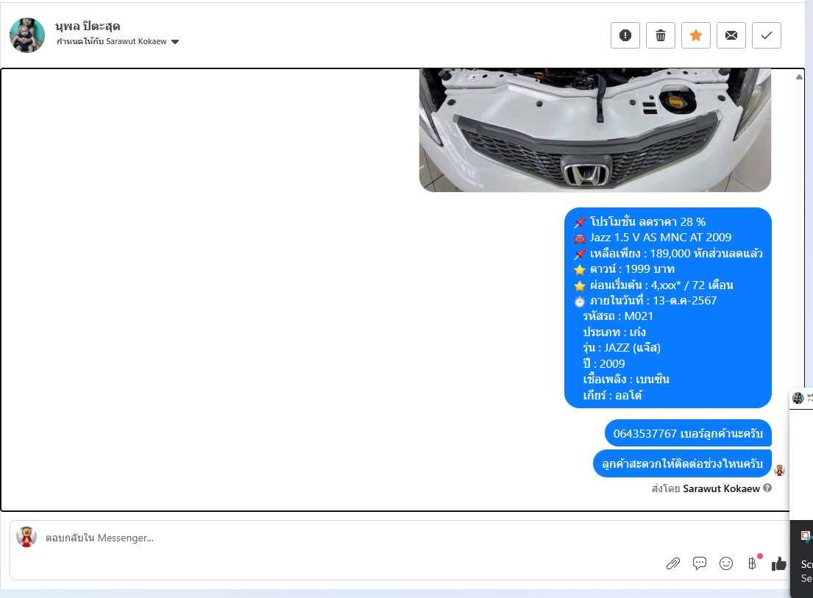This screenshot has width=813, height=598.
Task: Click the page avatar beside reply box
Action: pos(26,537)
